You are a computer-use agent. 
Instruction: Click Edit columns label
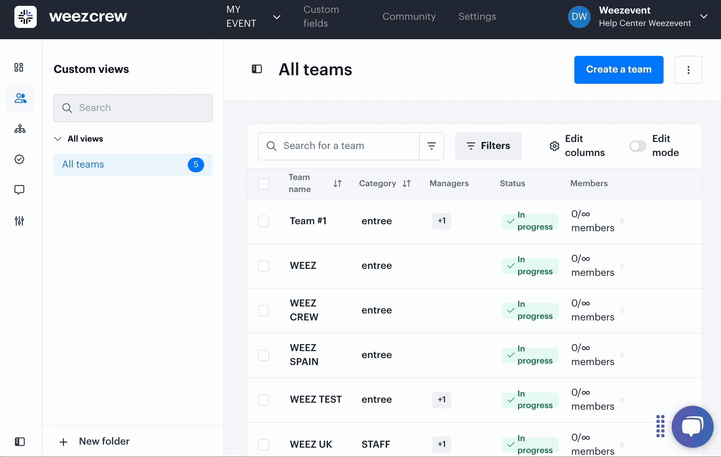(585, 146)
